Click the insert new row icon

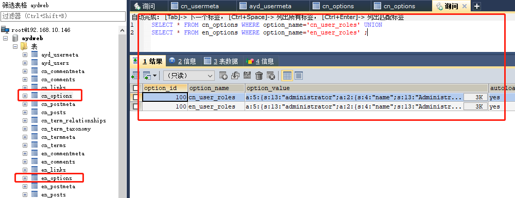pos(224,76)
